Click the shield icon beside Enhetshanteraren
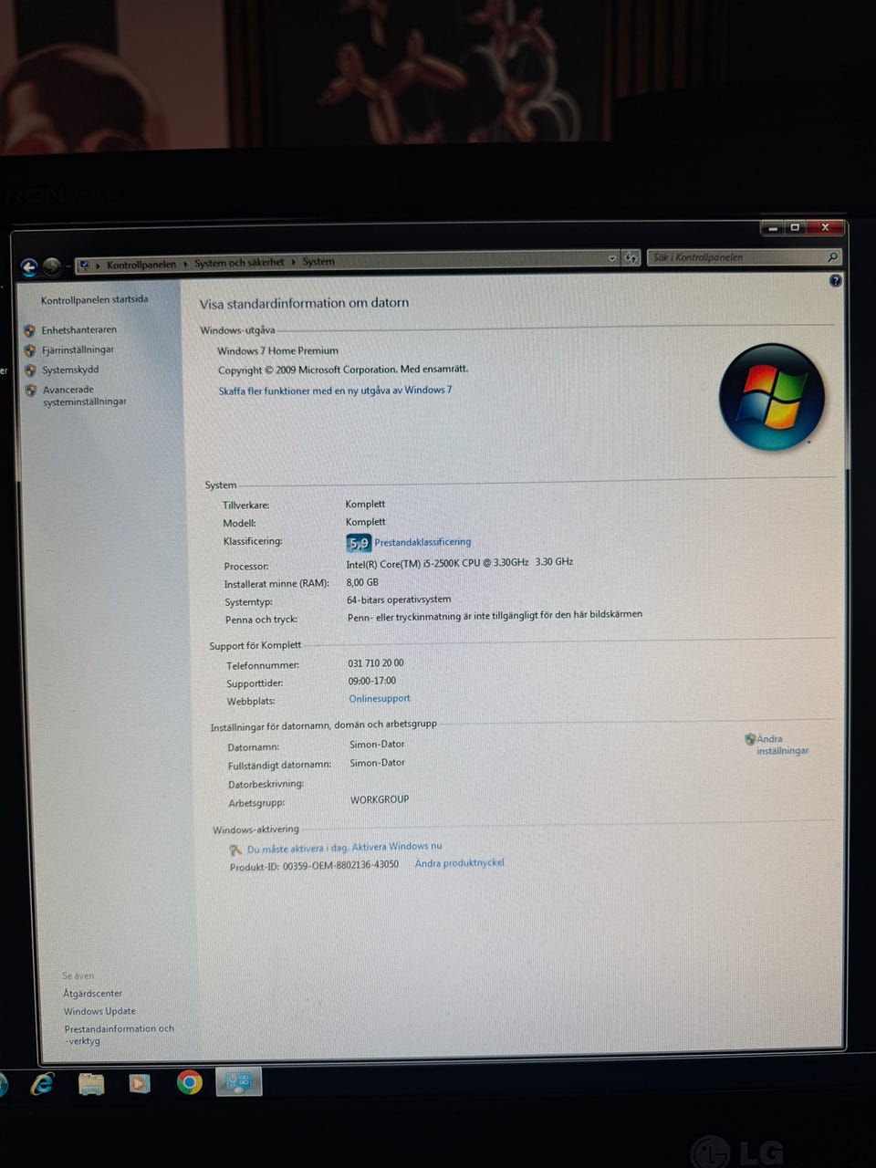876x1168 pixels. point(29,330)
